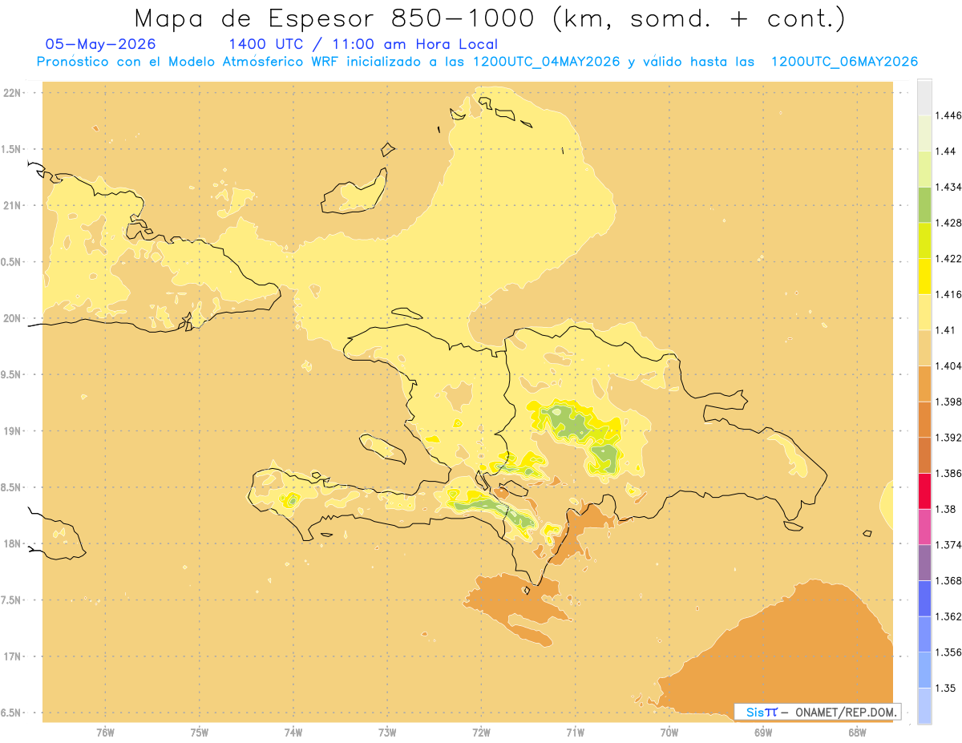Screen dimensions: 962x743
Task: Click the WRF model forecast description line
Action: 477,62
